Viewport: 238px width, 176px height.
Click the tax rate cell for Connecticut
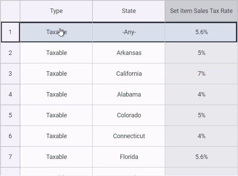tap(201, 136)
